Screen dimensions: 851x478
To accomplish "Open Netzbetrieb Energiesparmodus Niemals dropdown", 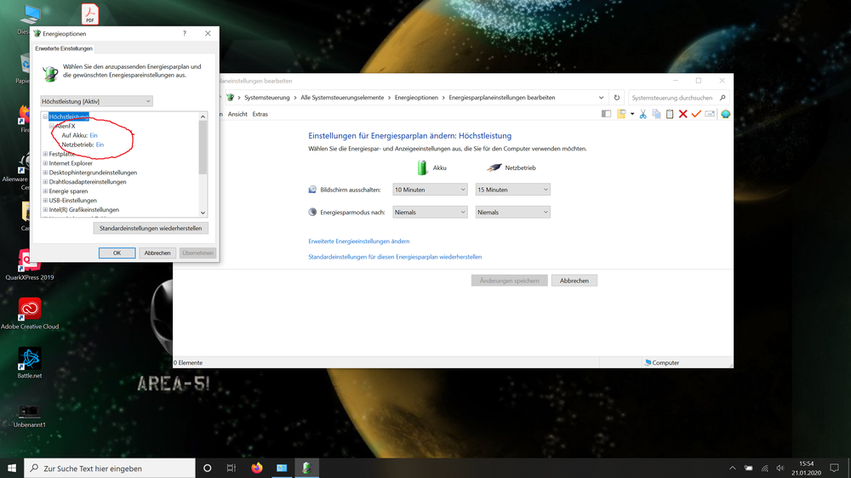I will 512,212.
